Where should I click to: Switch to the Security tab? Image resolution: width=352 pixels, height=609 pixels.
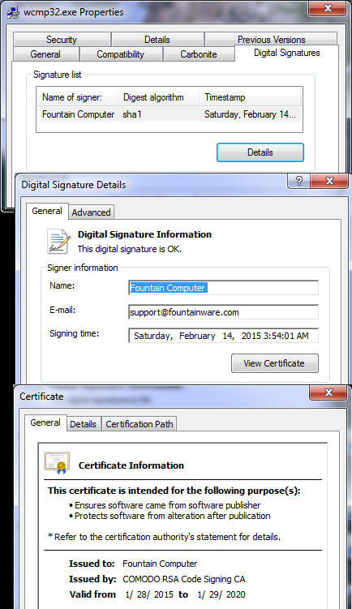point(62,39)
